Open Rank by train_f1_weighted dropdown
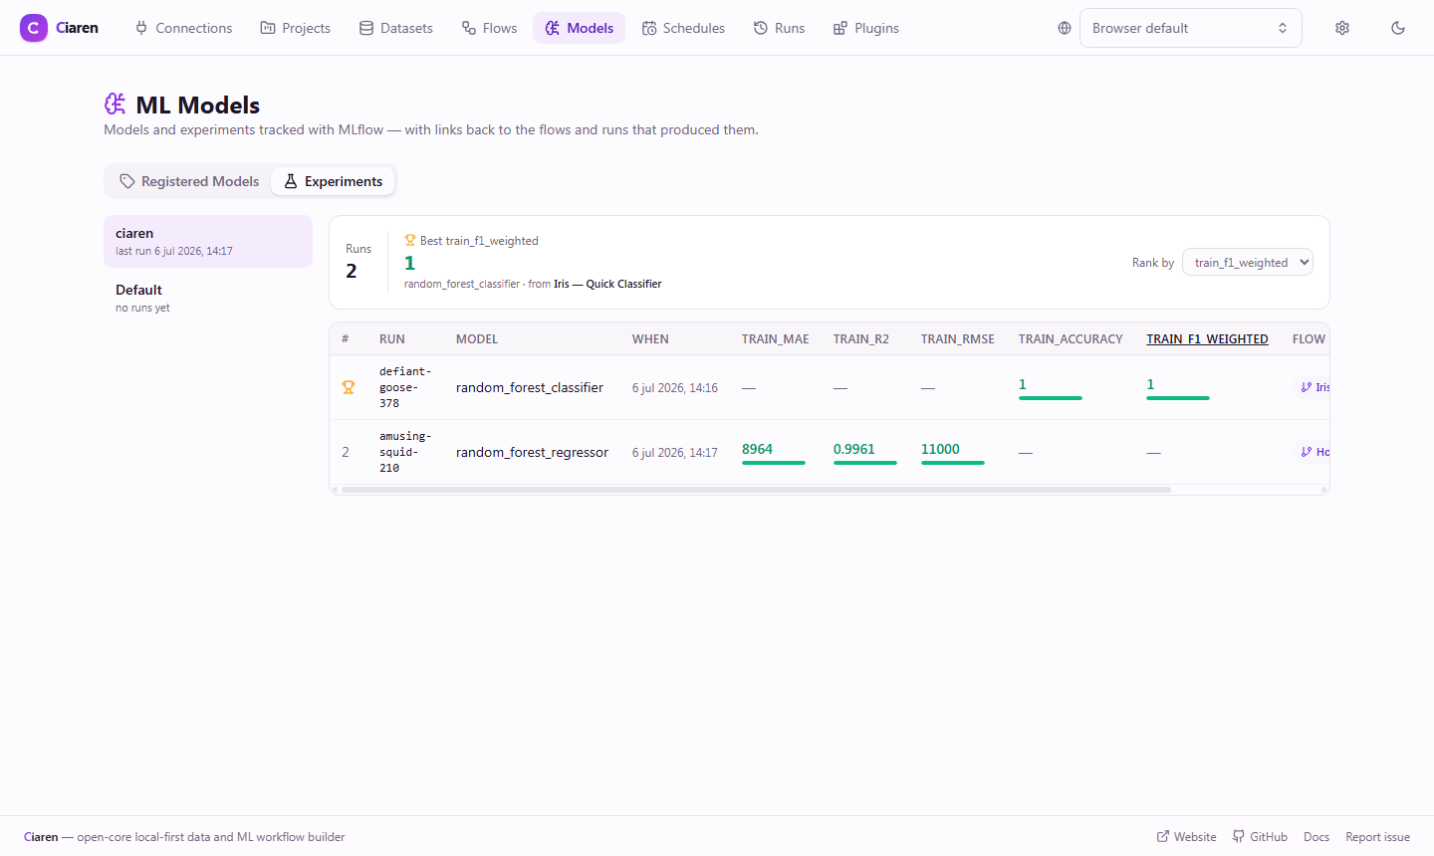 pyautogui.click(x=1248, y=262)
